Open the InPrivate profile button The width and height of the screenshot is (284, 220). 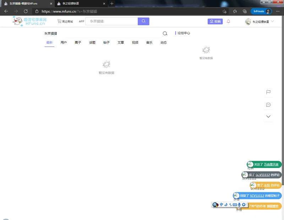(261, 11)
